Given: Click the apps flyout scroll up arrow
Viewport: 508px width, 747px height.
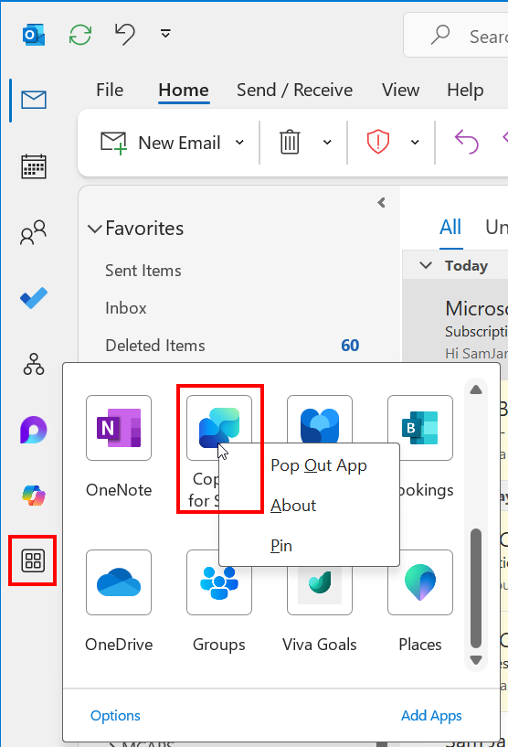Looking at the screenshot, I should [476, 390].
